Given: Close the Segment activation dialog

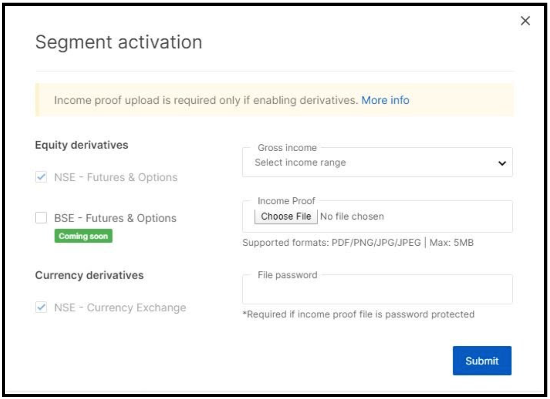Looking at the screenshot, I should (525, 21).
